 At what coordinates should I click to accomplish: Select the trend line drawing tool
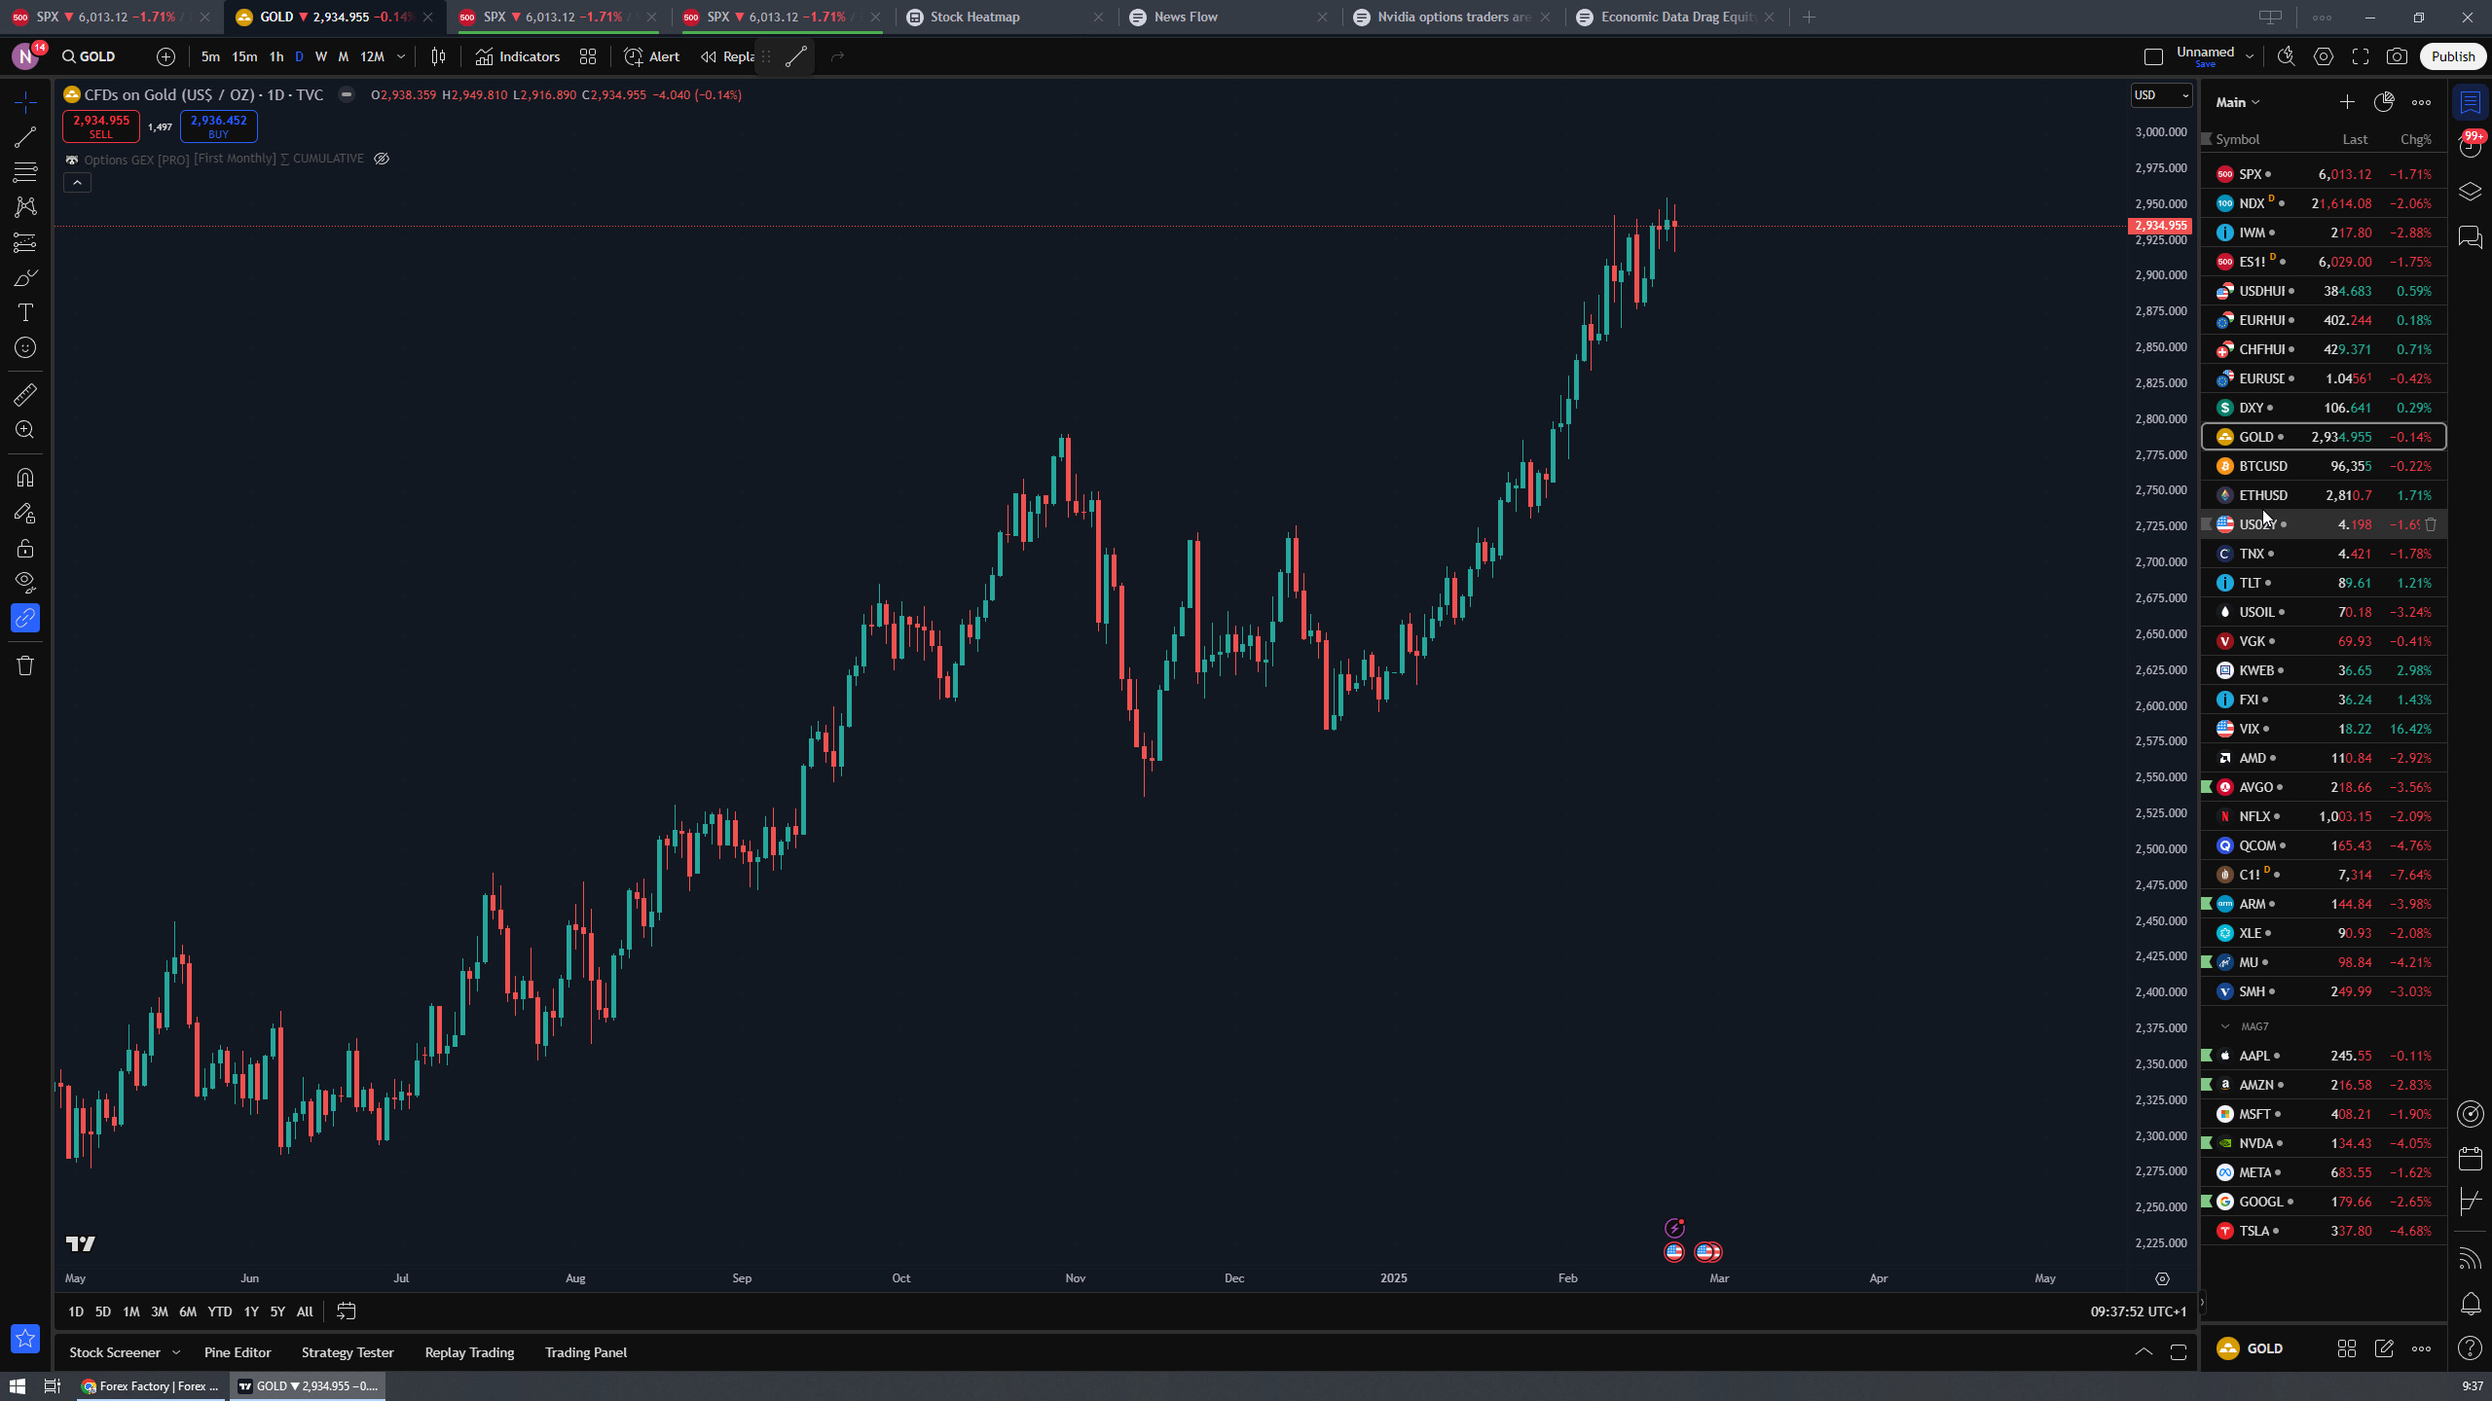tap(25, 137)
